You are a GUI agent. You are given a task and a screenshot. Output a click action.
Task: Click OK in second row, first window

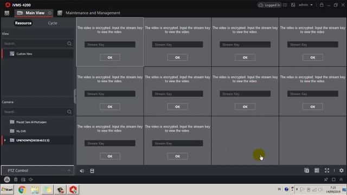point(110,107)
